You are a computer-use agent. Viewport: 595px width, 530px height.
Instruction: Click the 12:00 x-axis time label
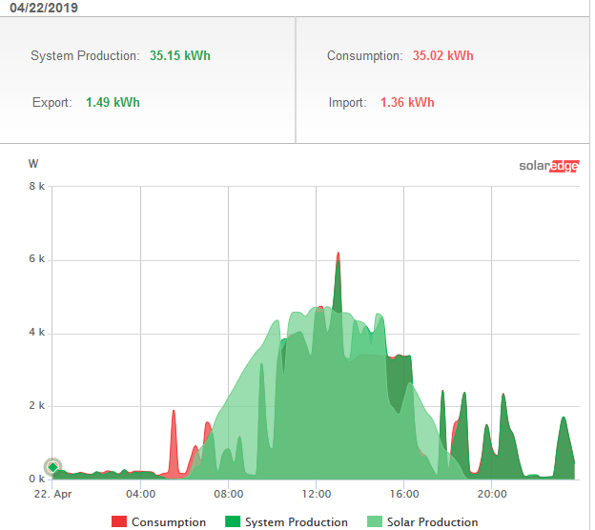317,496
